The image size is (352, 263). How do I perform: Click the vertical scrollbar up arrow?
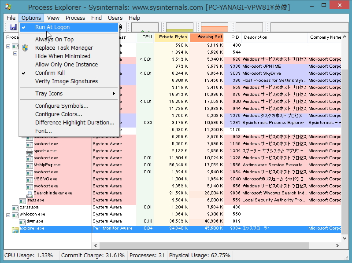[x=345, y=37]
